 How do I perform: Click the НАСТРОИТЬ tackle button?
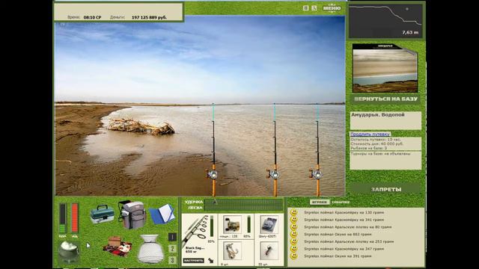click(194, 261)
